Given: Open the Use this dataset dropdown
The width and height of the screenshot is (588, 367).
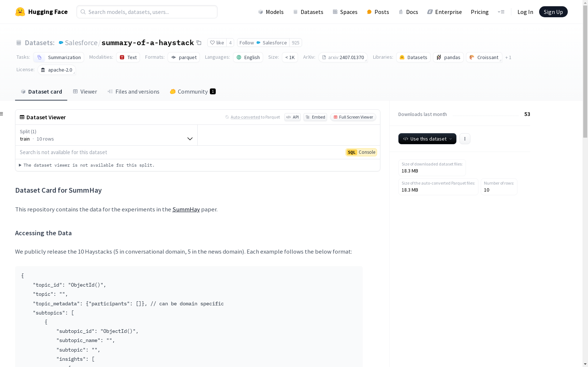Looking at the screenshot, I should pos(427,139).
